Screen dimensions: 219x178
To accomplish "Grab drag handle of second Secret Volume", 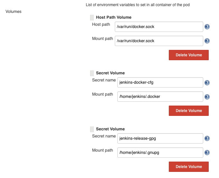I will coord(92,129).
